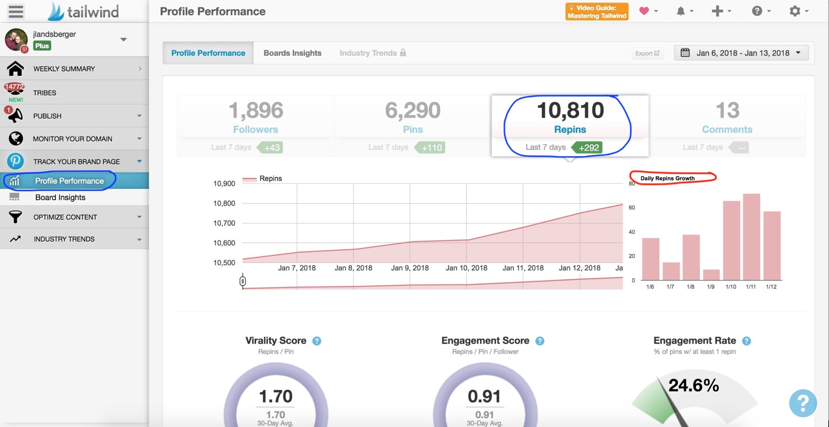Collapse the Track Your Brand Page arrow
This screenshot has height=427, width=829.
click(x=139, y=161)
